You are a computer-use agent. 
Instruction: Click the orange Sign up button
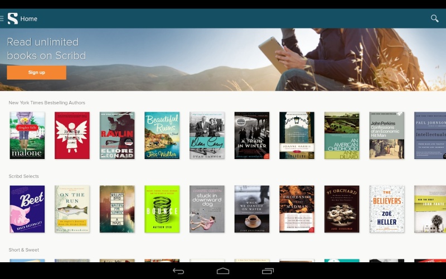(36, 73)
